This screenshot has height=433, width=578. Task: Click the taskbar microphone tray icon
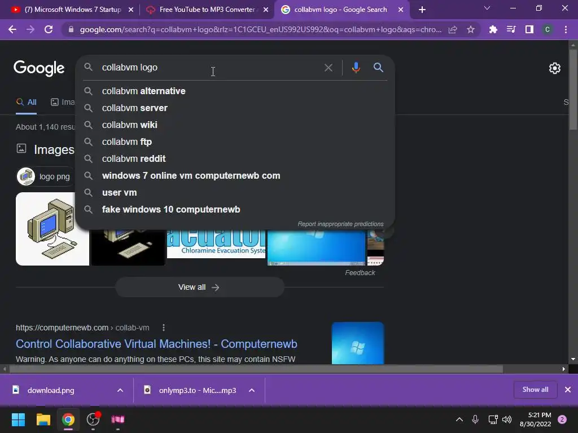click(475, 419)
